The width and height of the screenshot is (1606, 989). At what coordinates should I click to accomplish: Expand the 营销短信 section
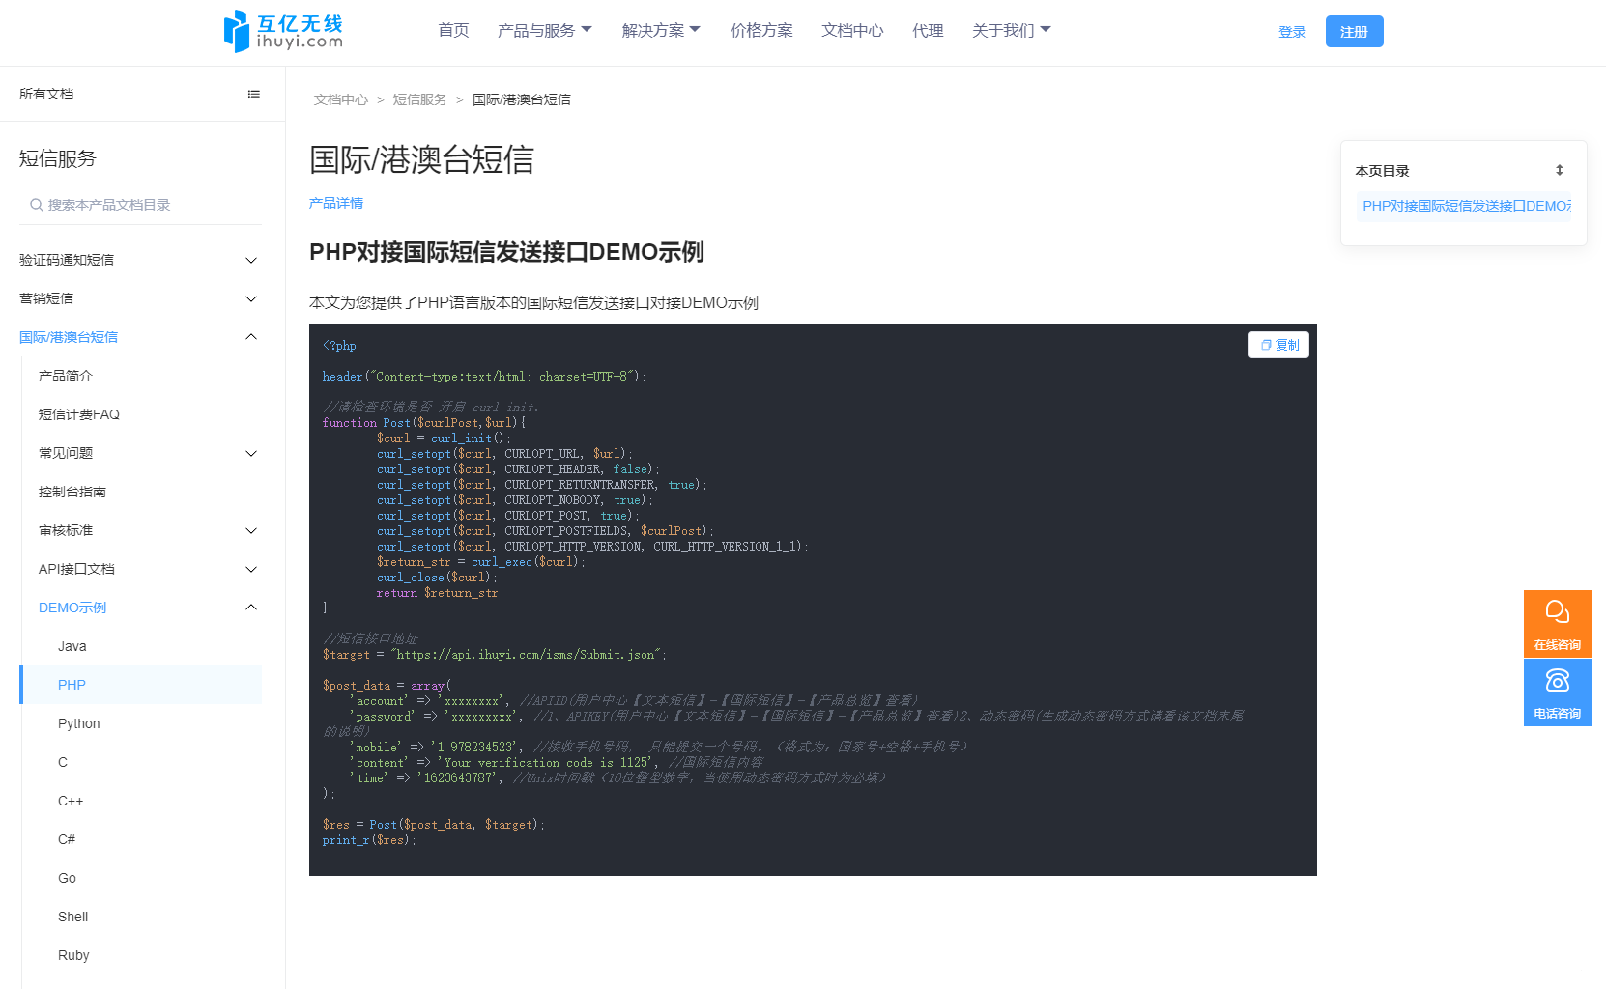pyautogui.click(x=140, y=298)
